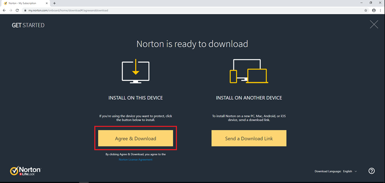Click the site padlock security icon

[x=25, y=10]
